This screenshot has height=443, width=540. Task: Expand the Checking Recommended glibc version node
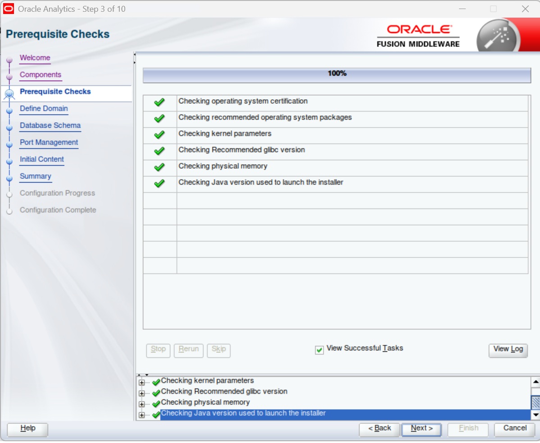(x=141, y=393)
